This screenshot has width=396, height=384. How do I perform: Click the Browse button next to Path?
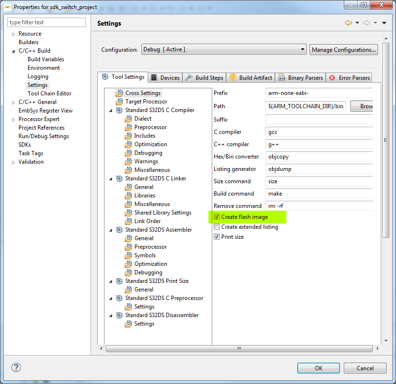click(362, 106)
